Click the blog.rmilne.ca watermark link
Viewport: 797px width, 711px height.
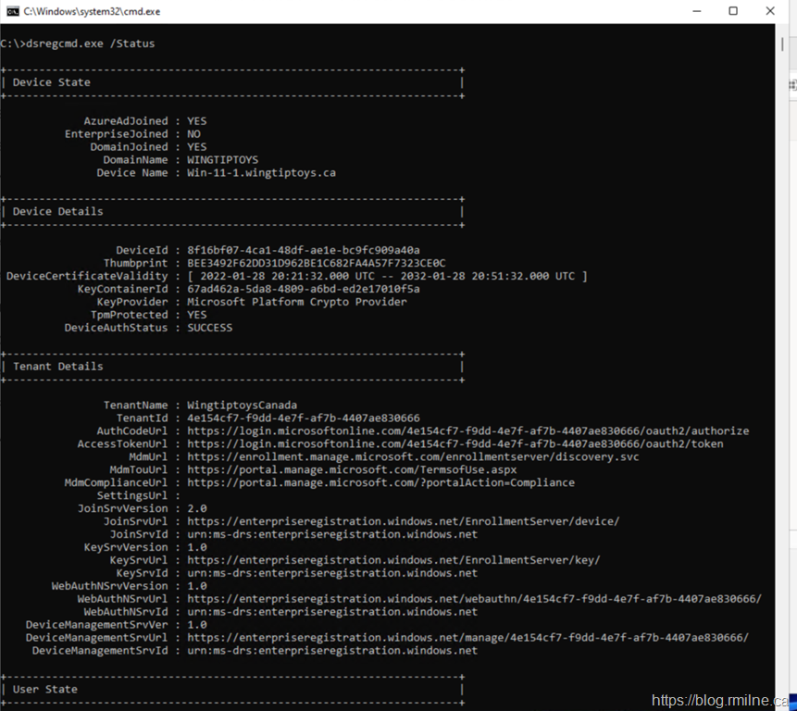point(719,701)
